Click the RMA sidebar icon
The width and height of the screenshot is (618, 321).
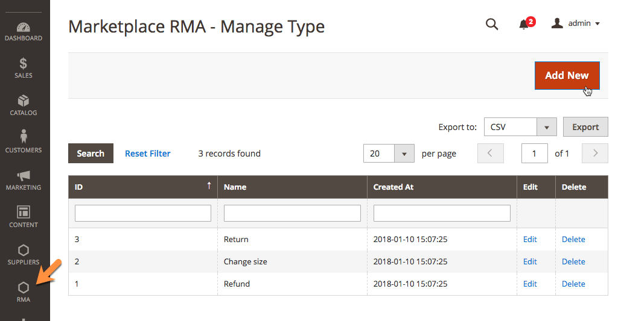coord(24,291)
